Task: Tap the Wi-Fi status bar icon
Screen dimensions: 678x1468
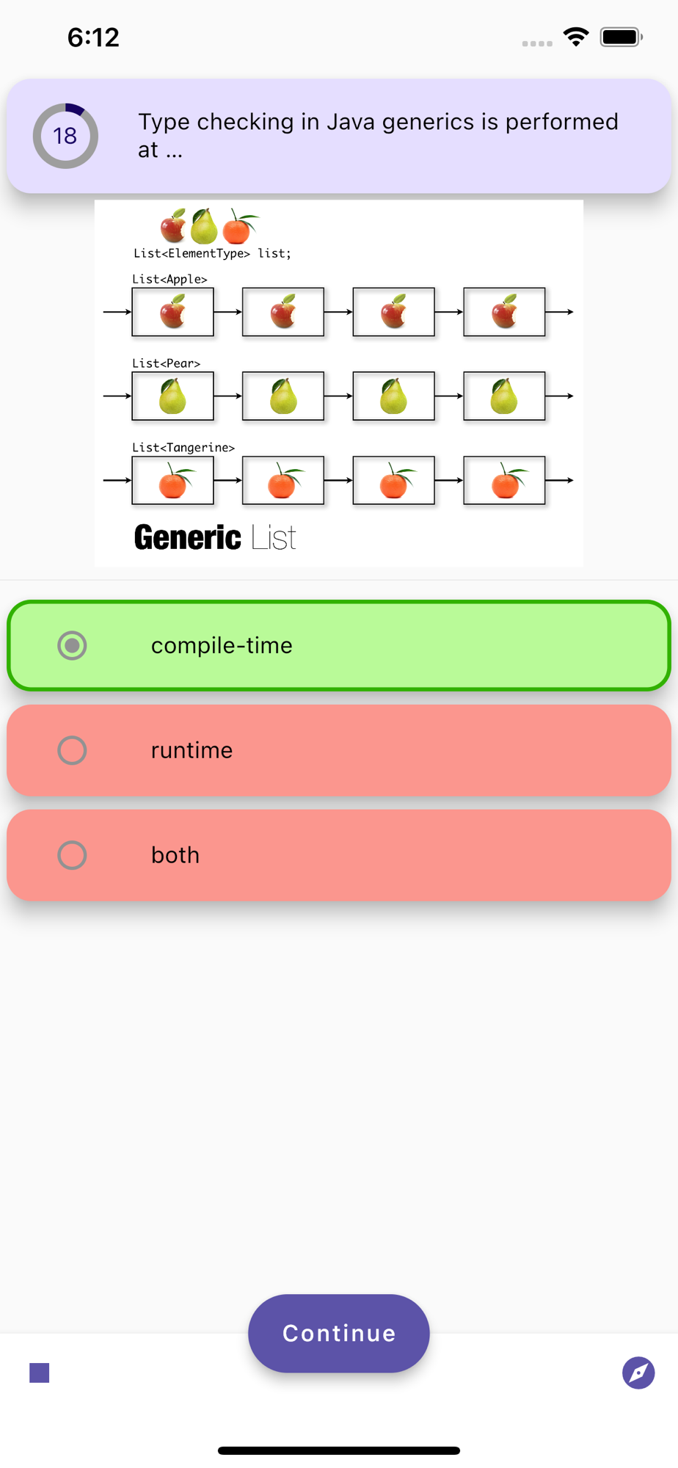Action: [x=576, y=37]
